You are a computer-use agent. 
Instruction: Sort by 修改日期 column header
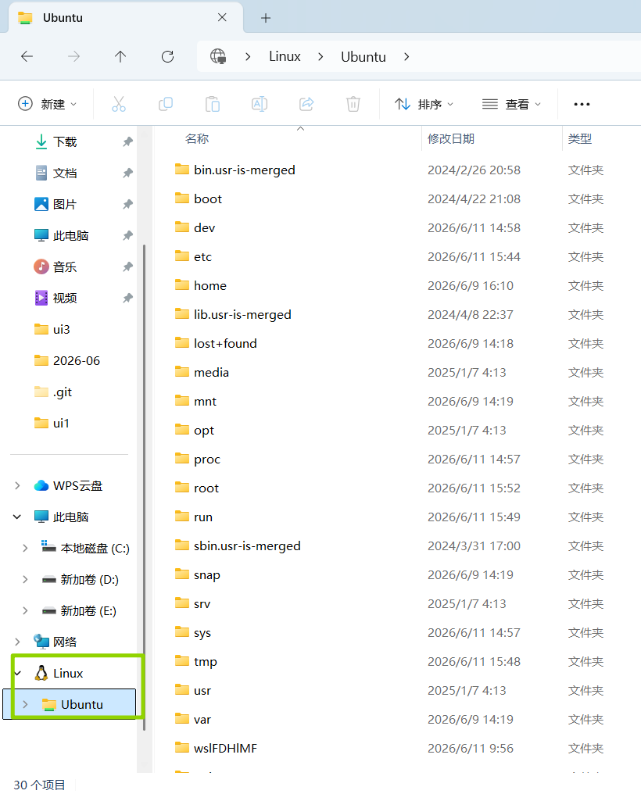tap(450, 139)
